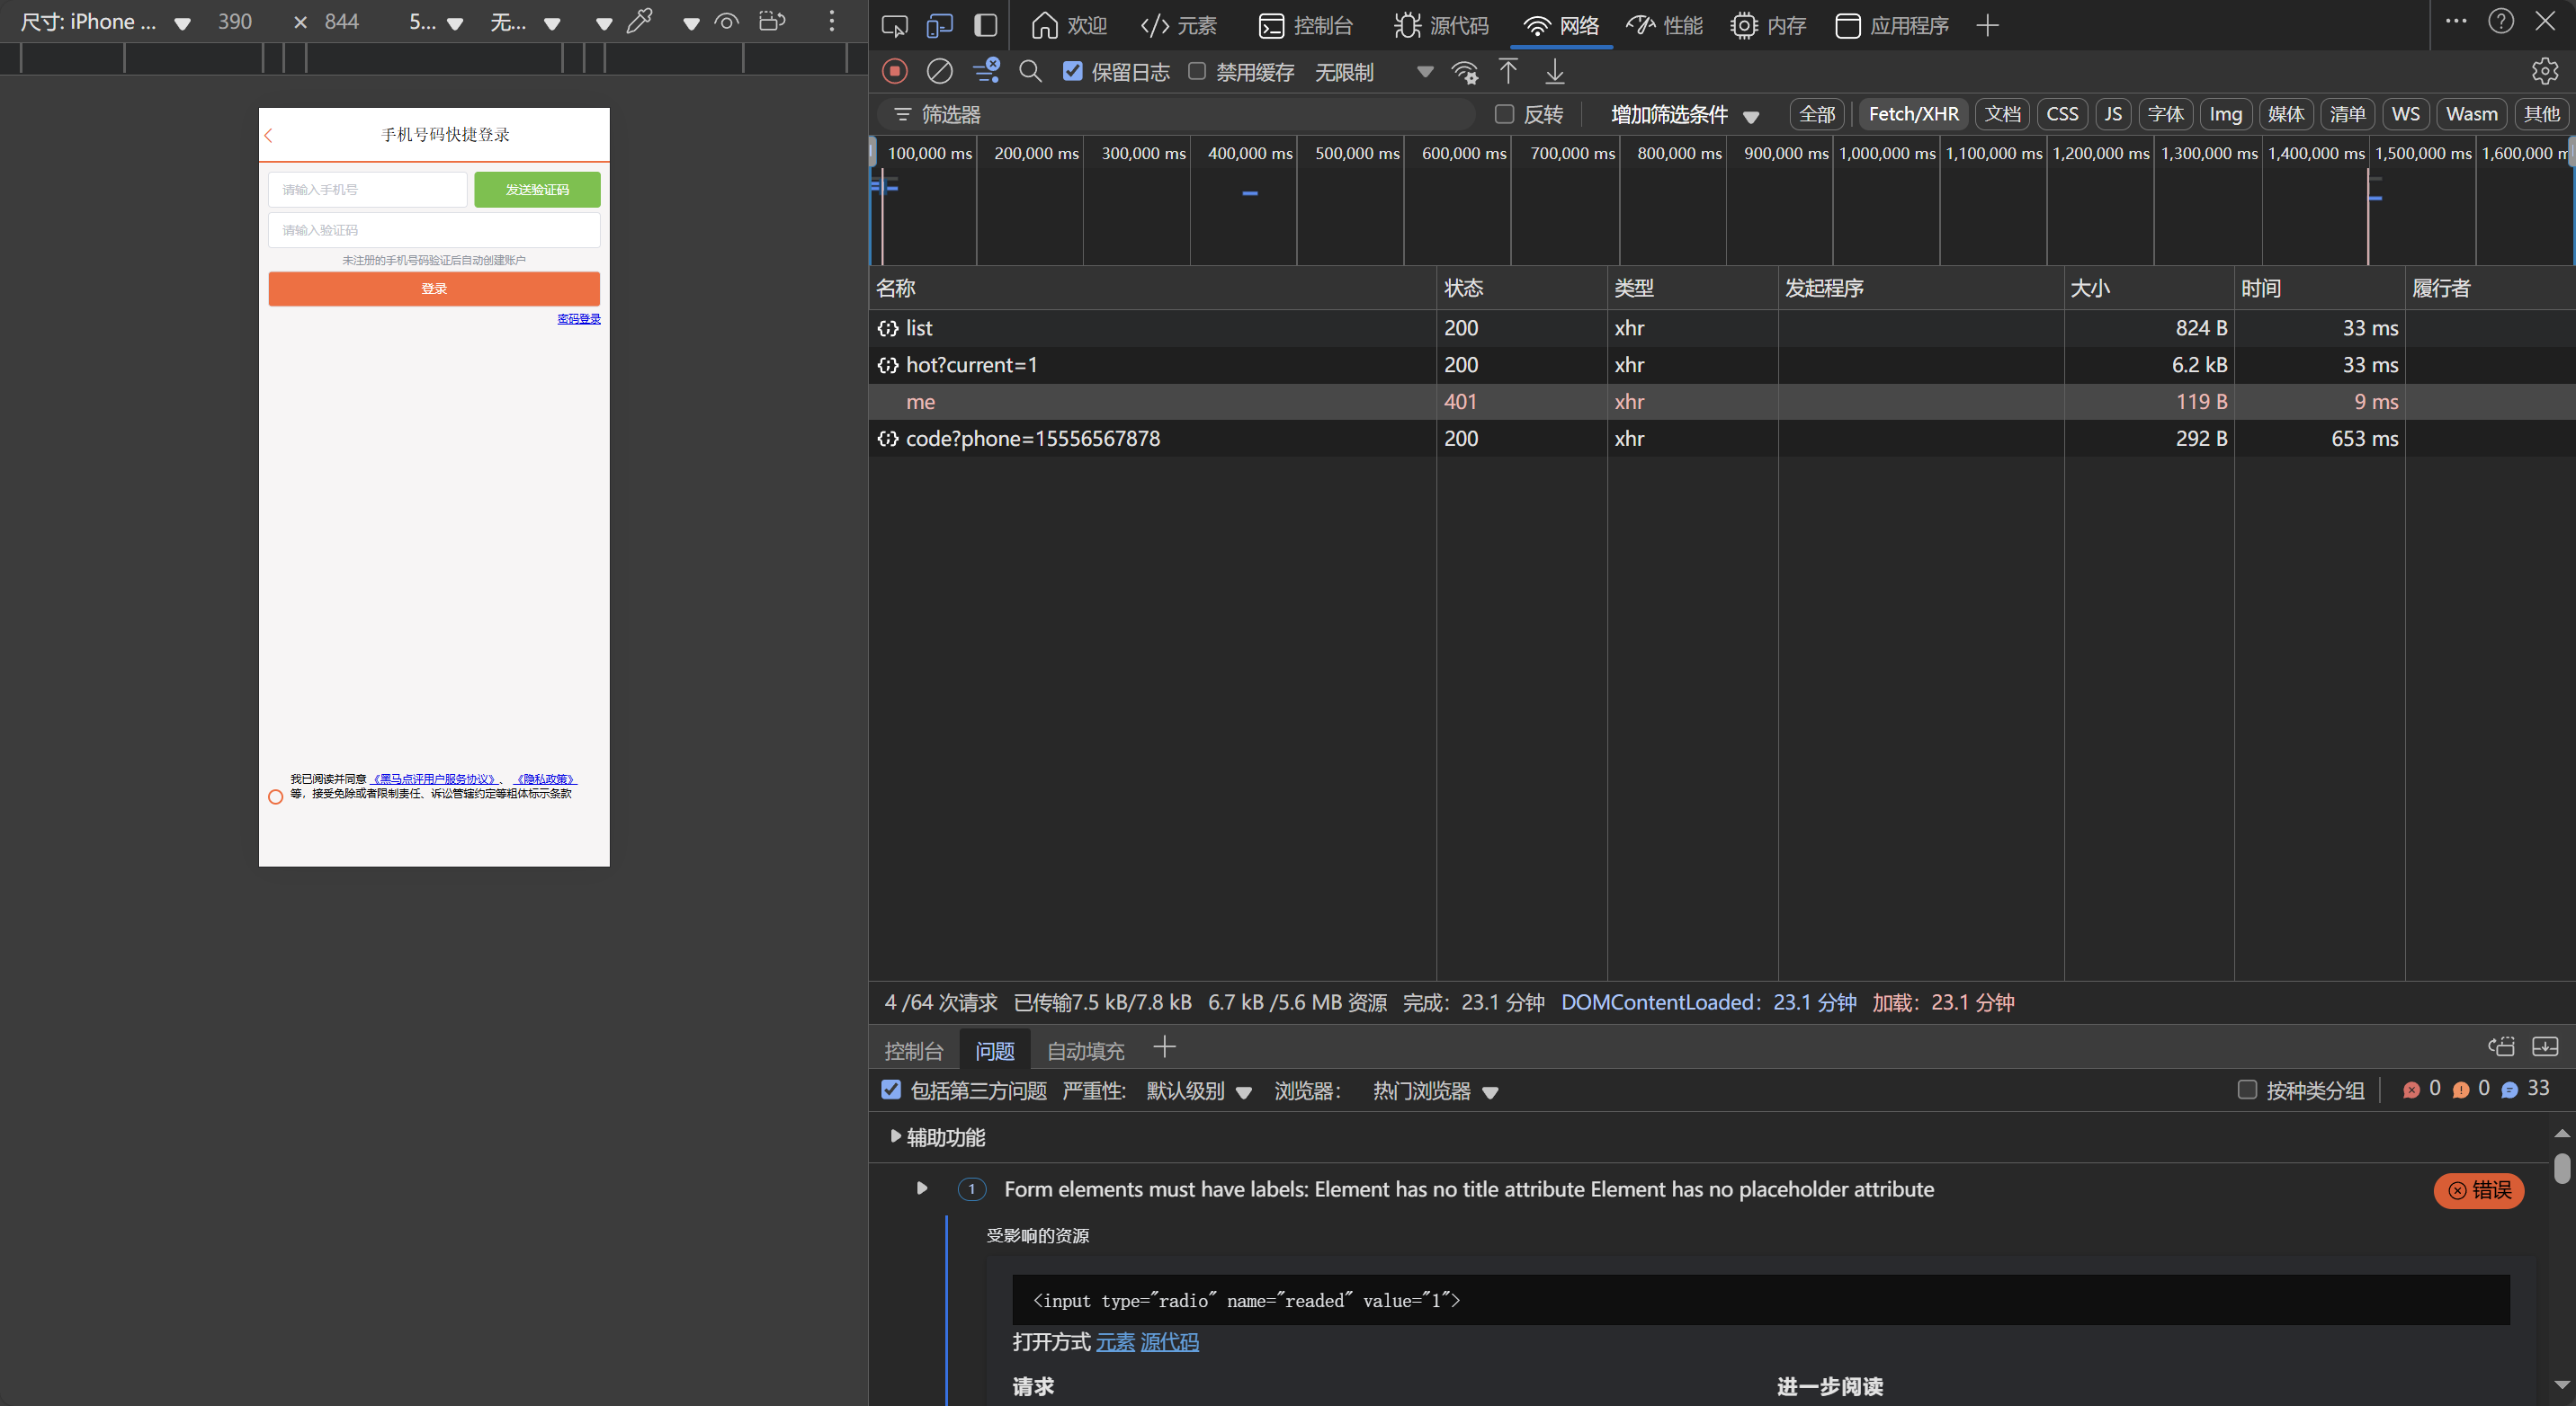2576x1406 pixels.
Task: Toggle device emulation icon
Action: click(x=939, y=25)
